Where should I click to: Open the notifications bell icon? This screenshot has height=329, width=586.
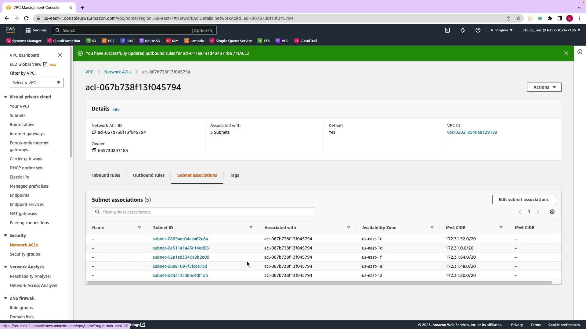463,30
